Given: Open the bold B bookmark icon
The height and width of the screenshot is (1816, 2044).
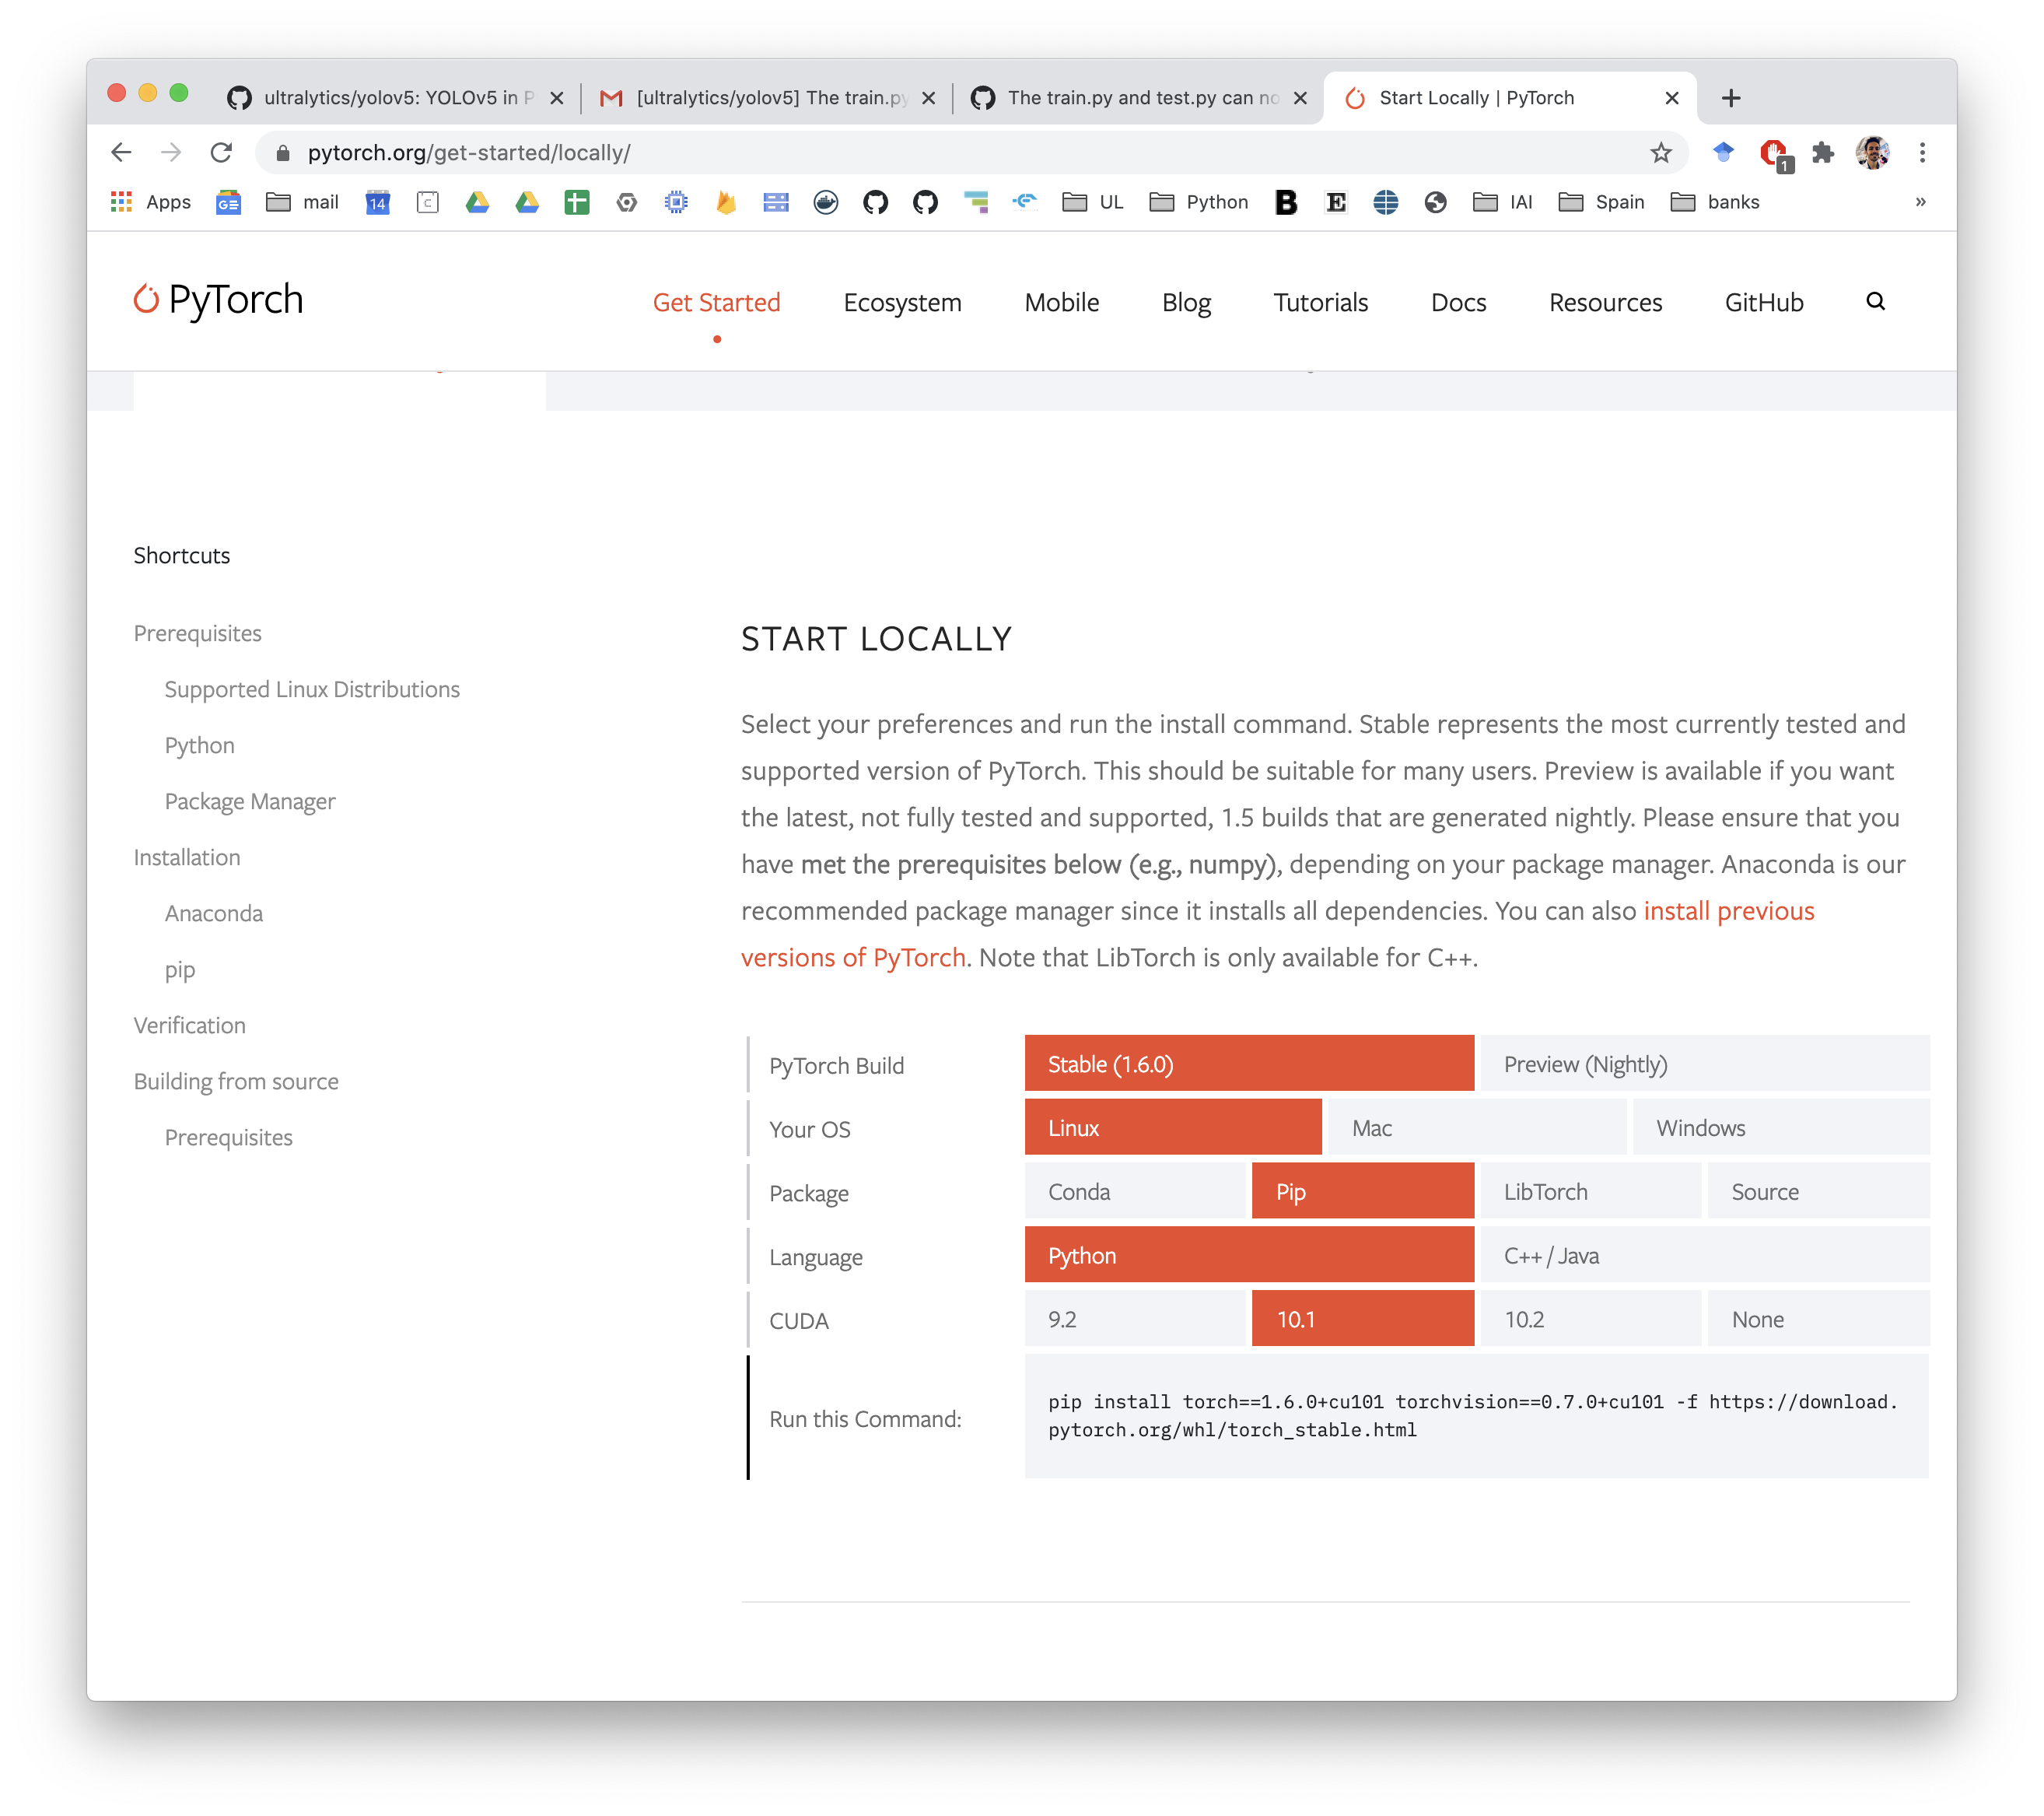Looking at the screenshot, I should pyautogui.click(x=1286, y=202).
